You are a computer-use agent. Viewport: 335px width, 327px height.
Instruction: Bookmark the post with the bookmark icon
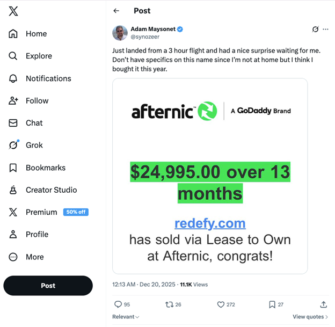(272, 304)
